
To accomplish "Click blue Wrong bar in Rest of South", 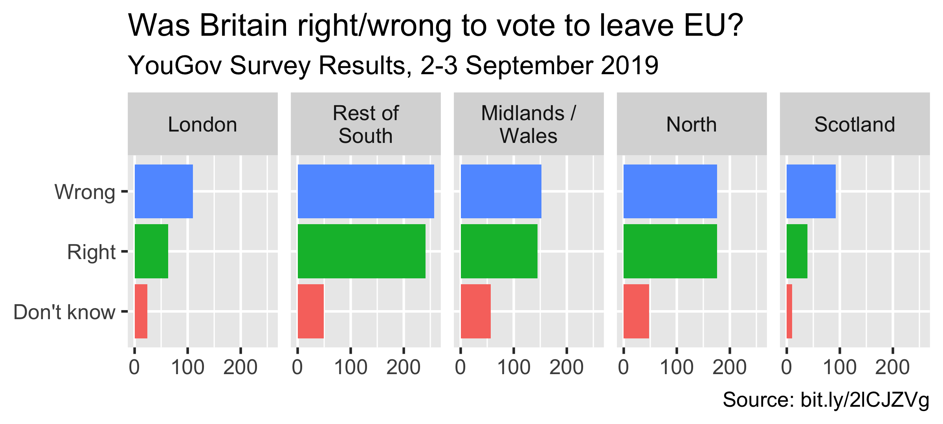I will point(366,191).
